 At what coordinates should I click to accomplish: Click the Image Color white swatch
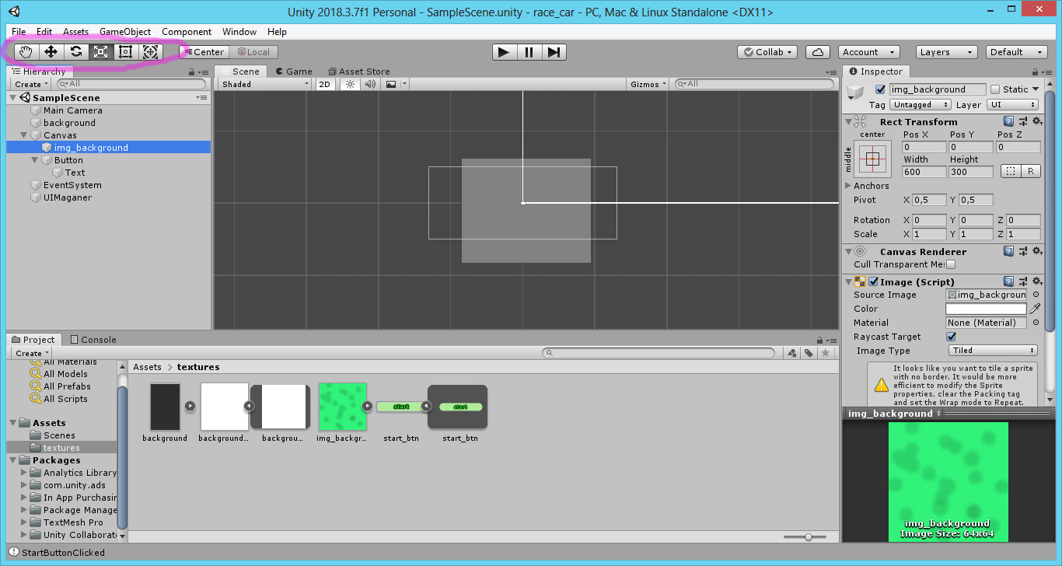click(986, 309)
